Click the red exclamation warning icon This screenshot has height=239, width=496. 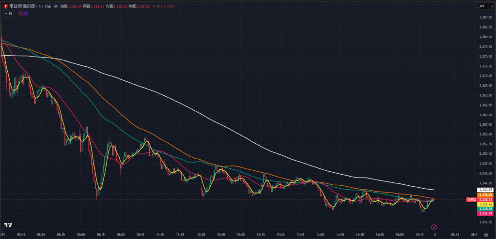point(20,14)
